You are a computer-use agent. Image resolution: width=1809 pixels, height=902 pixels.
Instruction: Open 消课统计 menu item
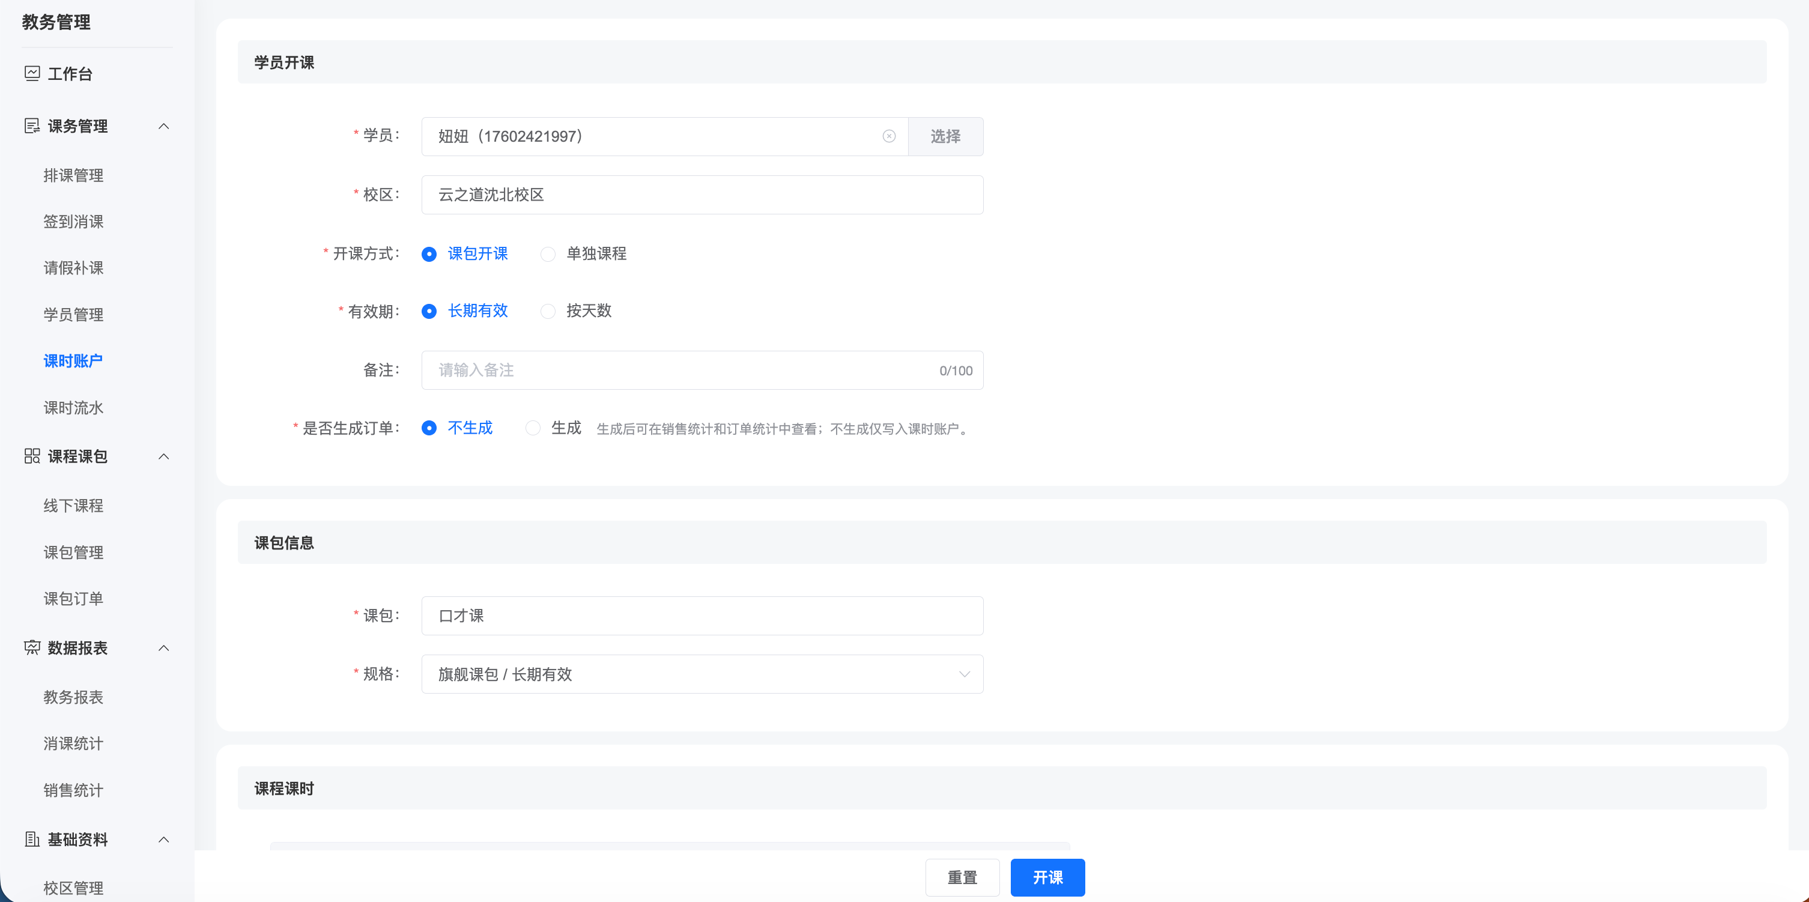73,743
